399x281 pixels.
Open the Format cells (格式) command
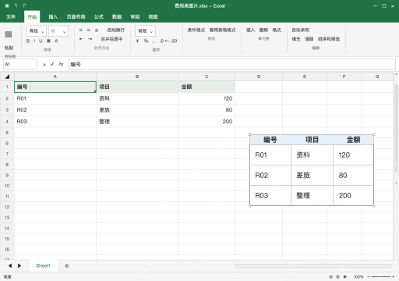277,30
